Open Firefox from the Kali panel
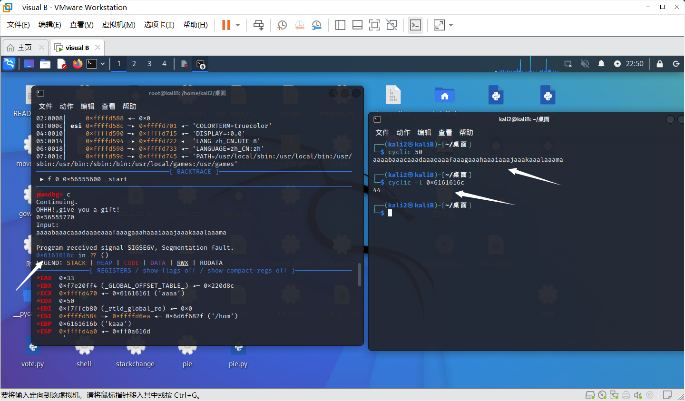This screenshot has height=401, width=685. point(77,64)
